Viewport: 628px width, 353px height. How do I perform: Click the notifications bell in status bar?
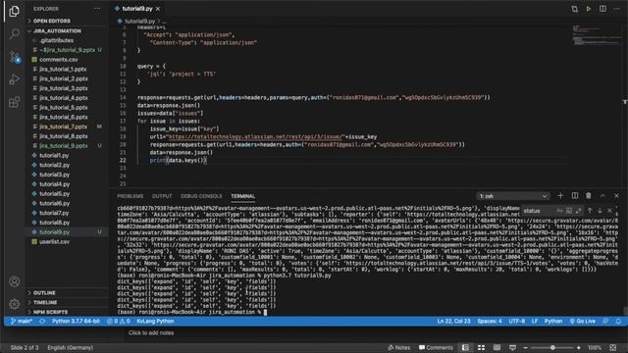click(x=618, y=321)
